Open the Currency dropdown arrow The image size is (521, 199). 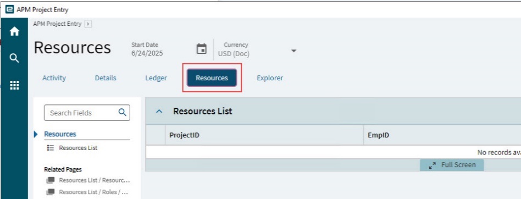point(293,51)
